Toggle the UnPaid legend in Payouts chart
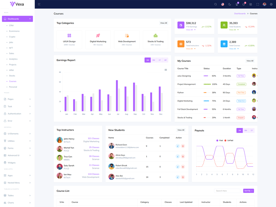Screen dimensions: 276x207 229,140
